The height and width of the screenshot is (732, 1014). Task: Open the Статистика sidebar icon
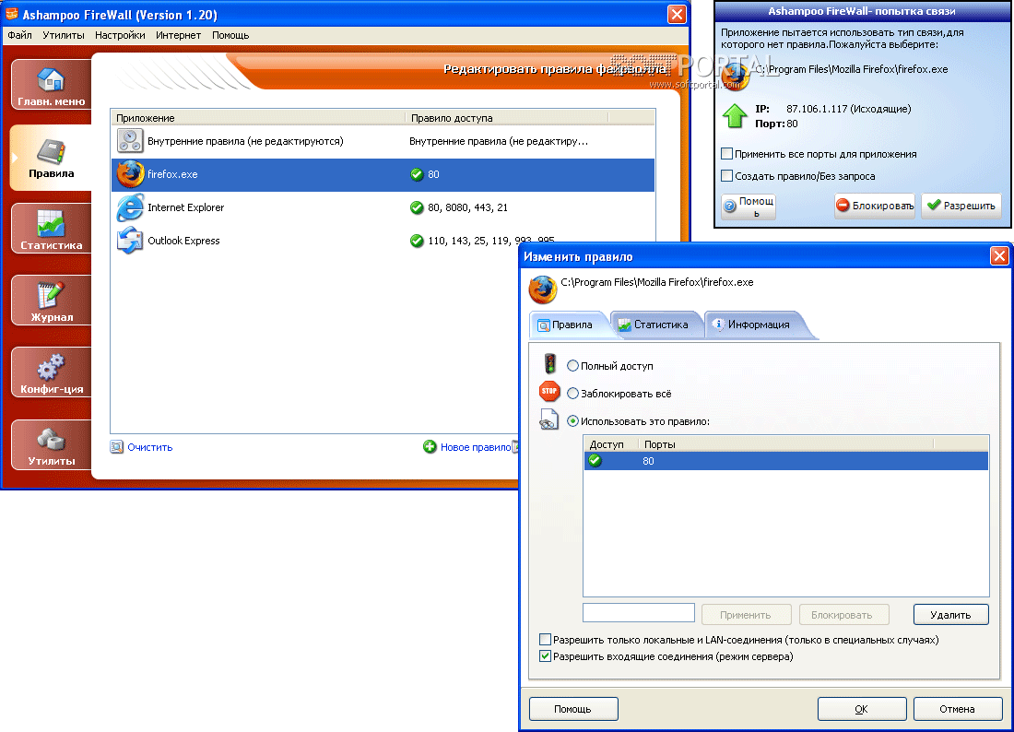click(x=51, y=229)
